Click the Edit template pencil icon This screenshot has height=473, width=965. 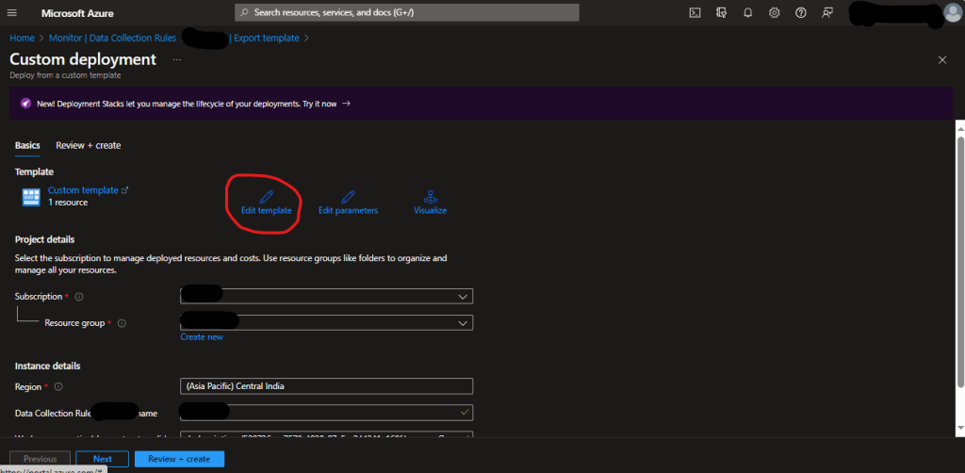pos(266,196)
